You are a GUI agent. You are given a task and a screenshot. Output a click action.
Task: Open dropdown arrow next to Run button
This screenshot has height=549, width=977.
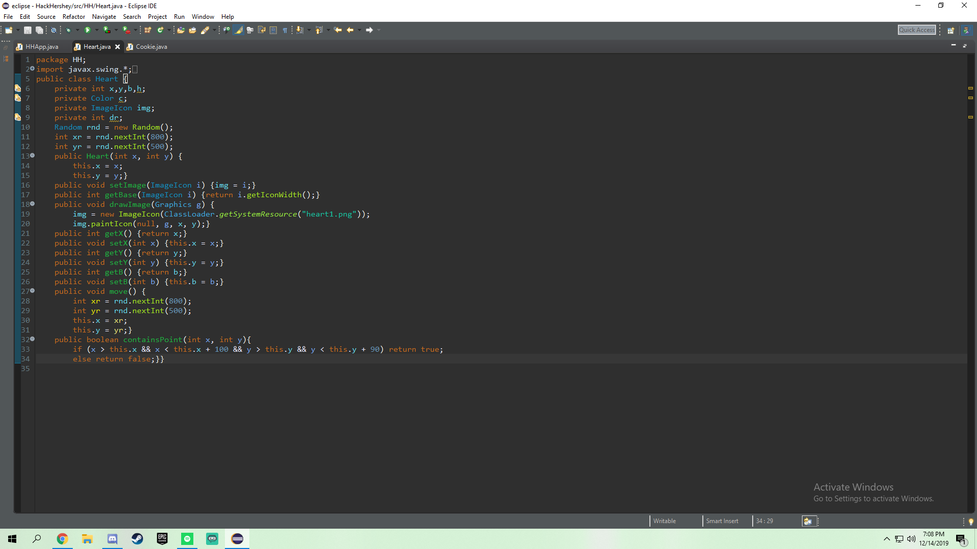(97, 30)
